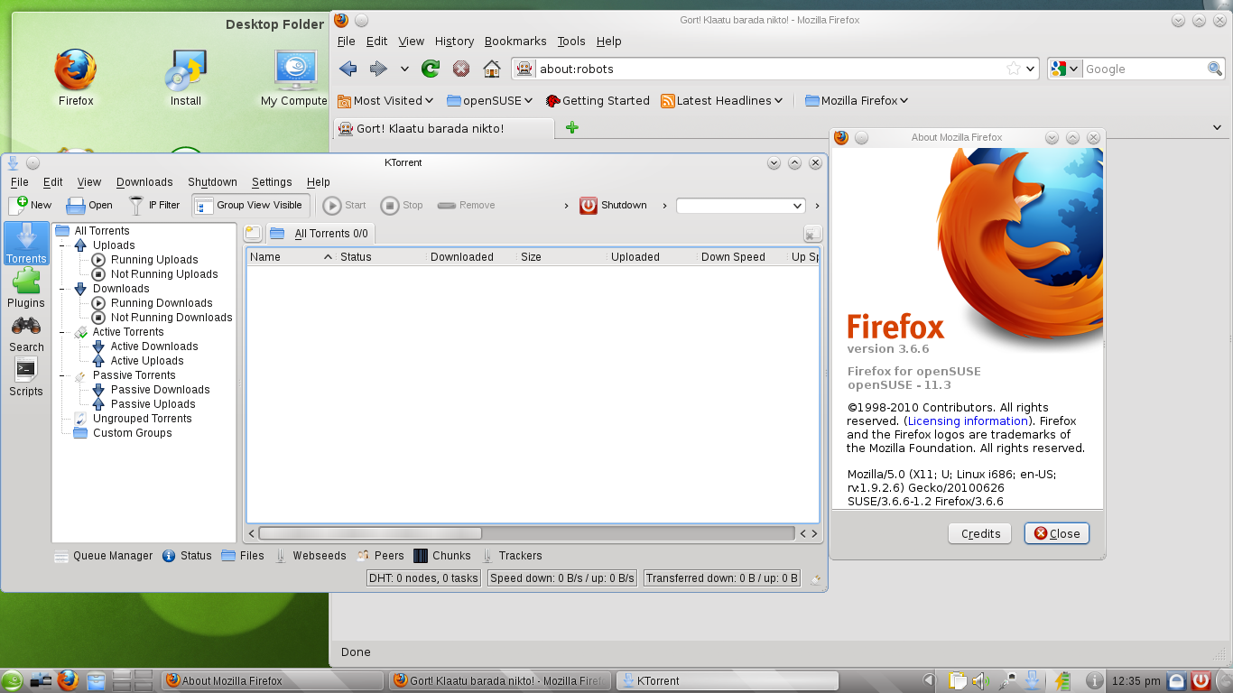The image size is (1233, 693).
Task: Open the Queue Manager bottom panel
Action: [103, 556]
